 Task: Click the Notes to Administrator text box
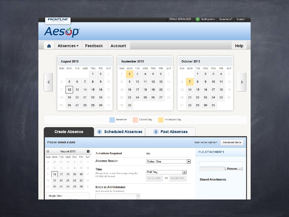point(116,197)
